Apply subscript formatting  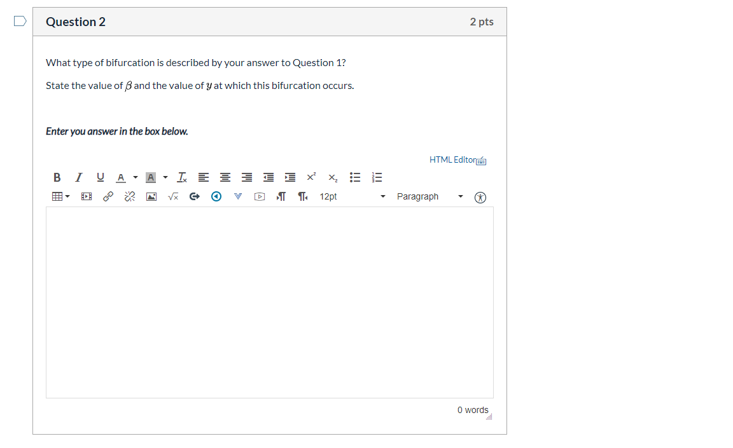tap(333, 177)
